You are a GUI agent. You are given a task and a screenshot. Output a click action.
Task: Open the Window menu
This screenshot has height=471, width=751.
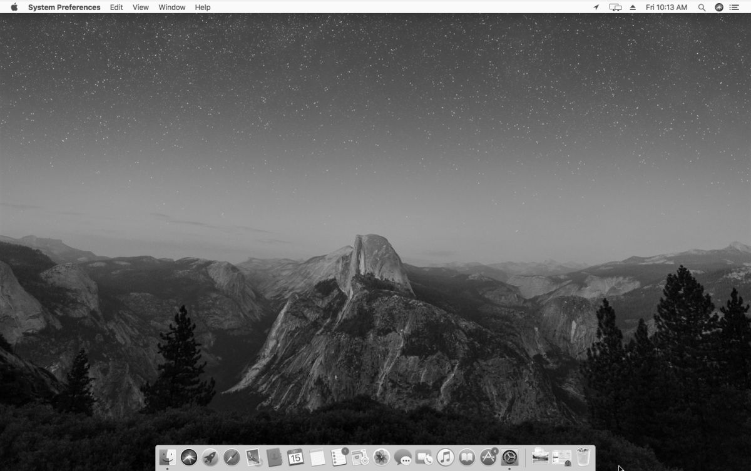(x=171, y=7)
